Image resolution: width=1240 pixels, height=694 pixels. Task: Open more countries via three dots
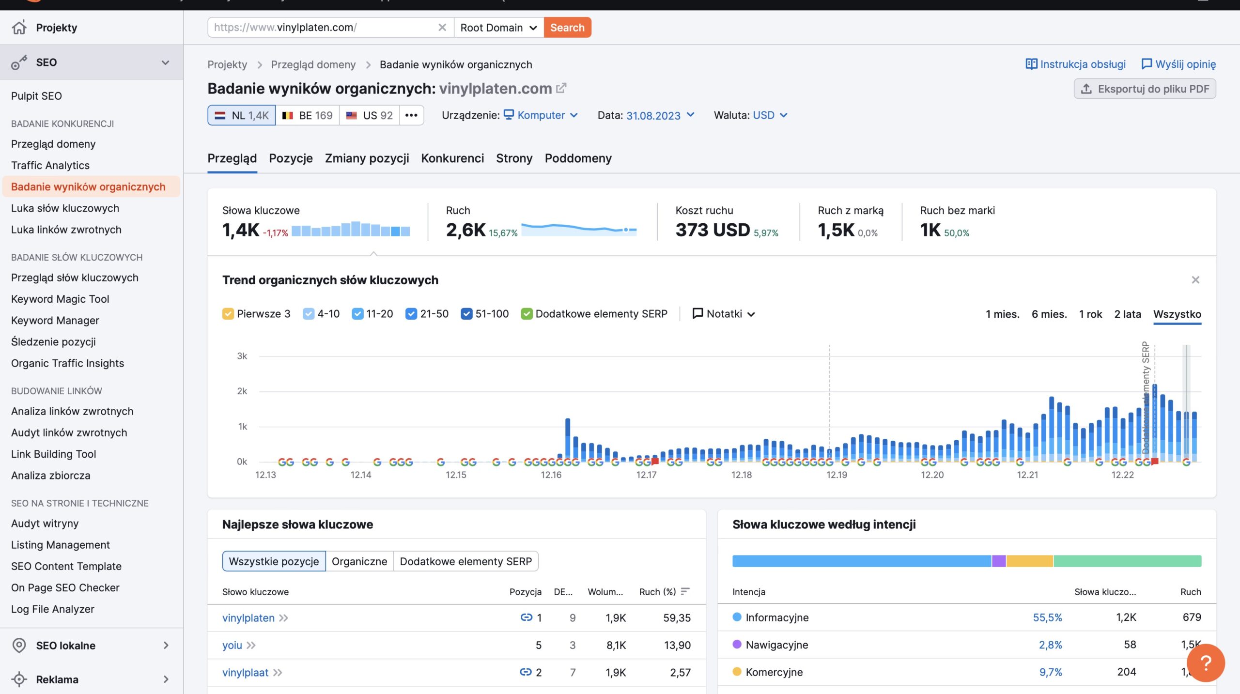click(x=412, y=115)
